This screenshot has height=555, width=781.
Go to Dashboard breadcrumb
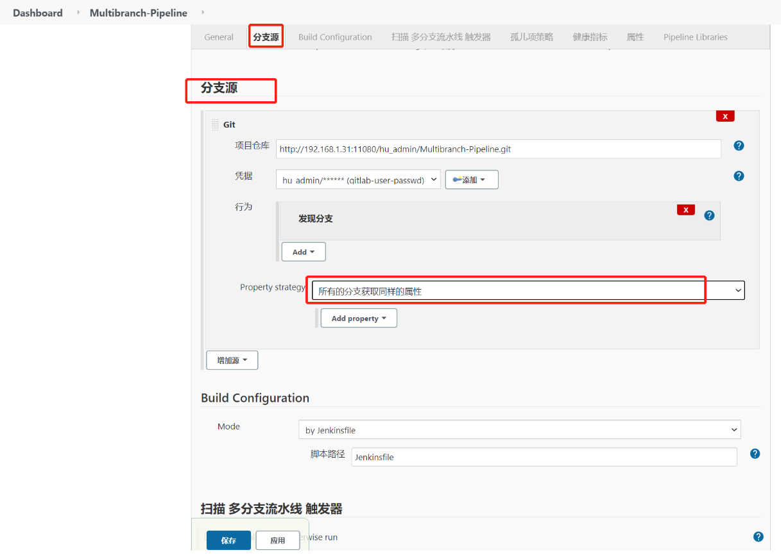point(38,13)
